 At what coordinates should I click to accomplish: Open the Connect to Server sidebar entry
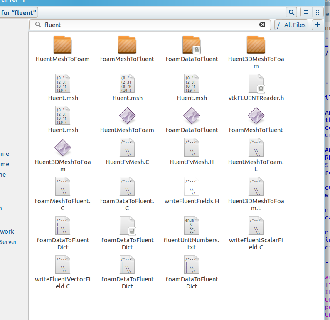tap(8, 242)
